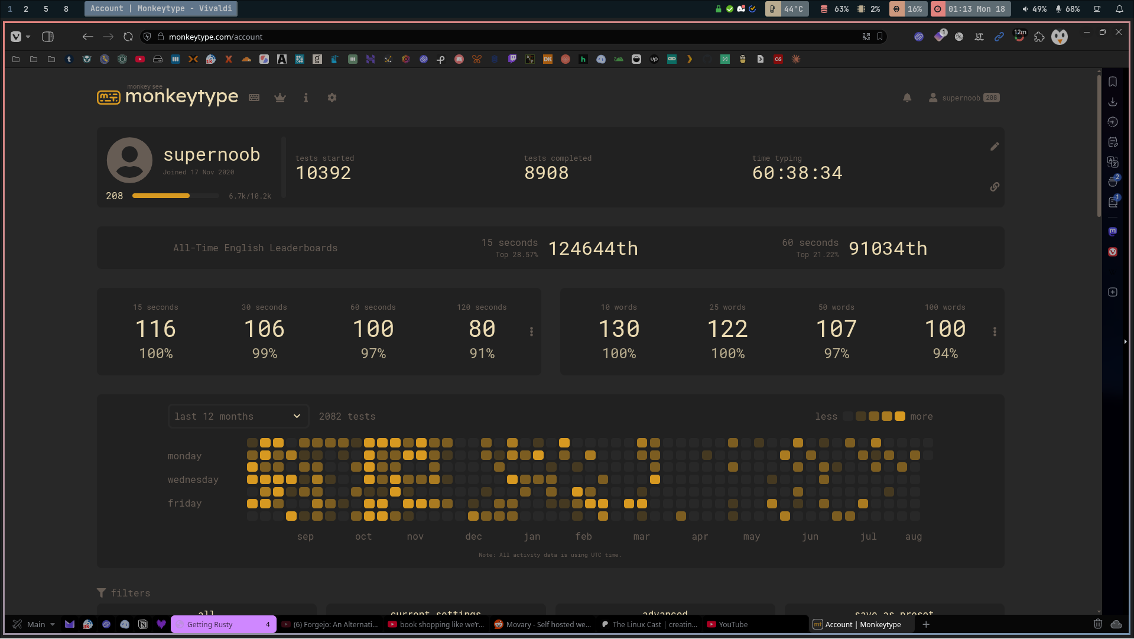The image size is (1134, 639).
Task: Open the browser extensions puzzle icon
Action: 1039,37
